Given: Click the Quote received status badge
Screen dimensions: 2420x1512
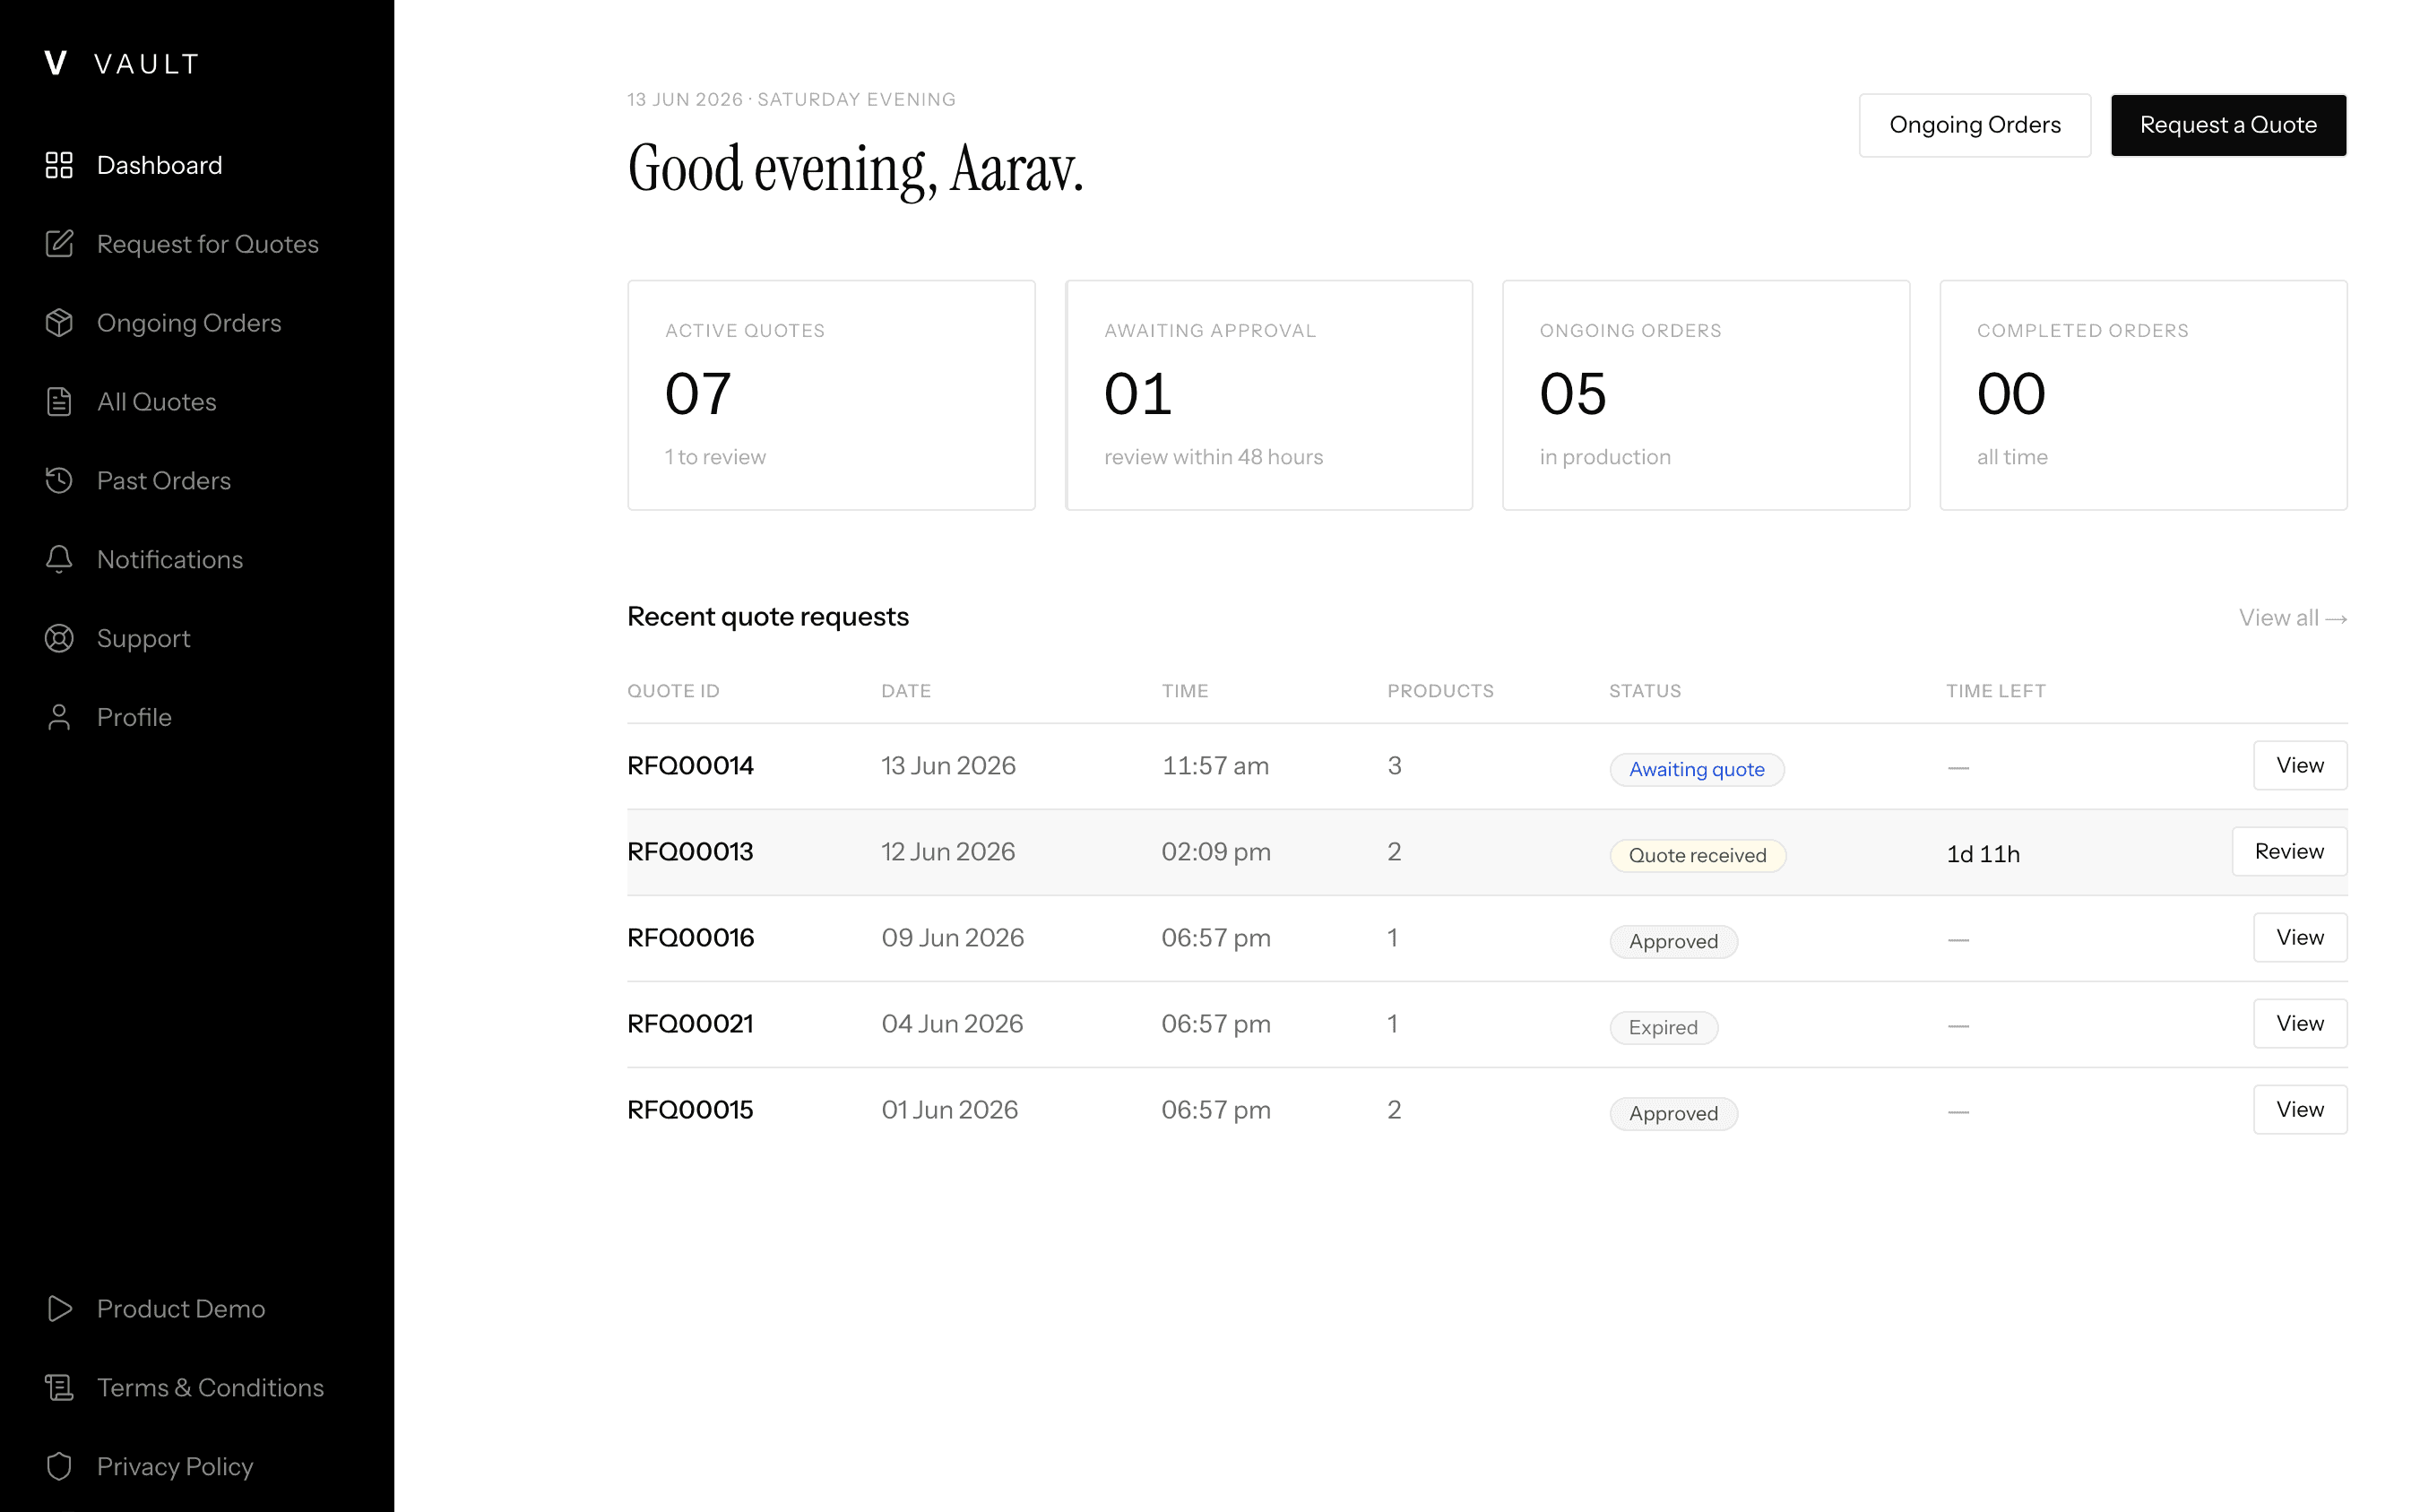Looking at the screenshot, I should click(1697, 855).
